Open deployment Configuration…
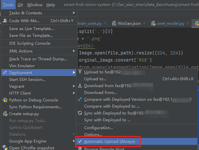Screen dimensions: 199x150 [137, 128]
